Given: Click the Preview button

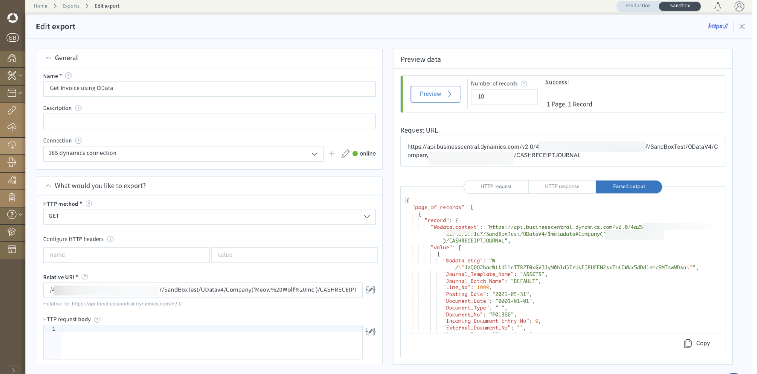Looking at the screenshot, I should click(x=435, y=94).
